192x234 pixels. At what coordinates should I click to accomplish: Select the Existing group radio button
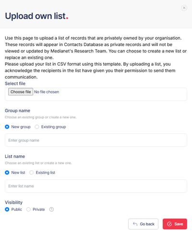(x=37, y=127)
